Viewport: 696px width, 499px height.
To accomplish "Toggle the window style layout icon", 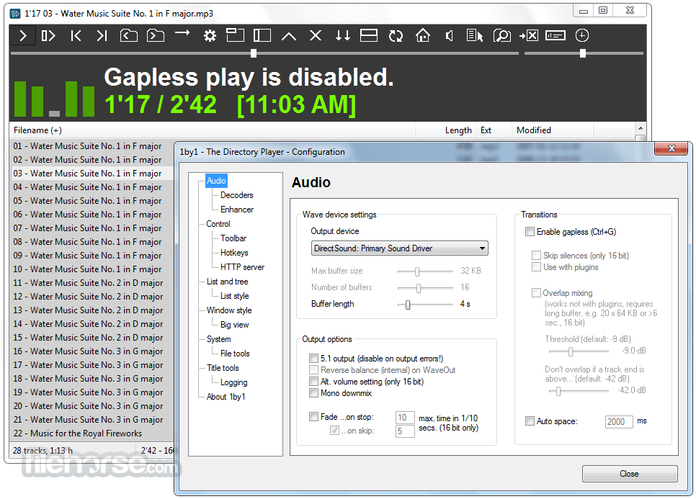I will [x=236, y=35].
